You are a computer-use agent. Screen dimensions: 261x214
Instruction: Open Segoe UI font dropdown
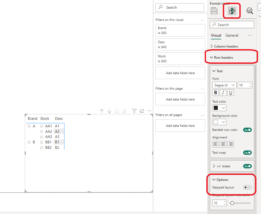coord(224,85)
